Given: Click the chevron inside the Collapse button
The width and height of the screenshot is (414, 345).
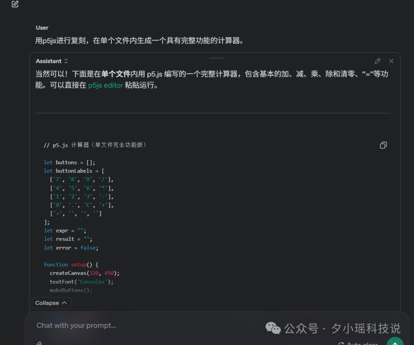Looking at the screenshot, I should pos(64,303).
